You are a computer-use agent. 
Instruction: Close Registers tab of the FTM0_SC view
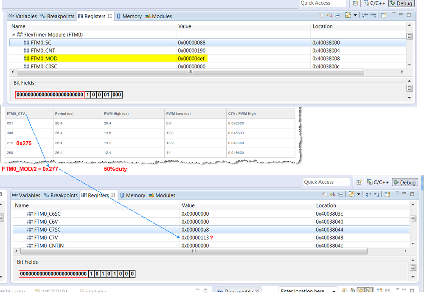[110, 16]
